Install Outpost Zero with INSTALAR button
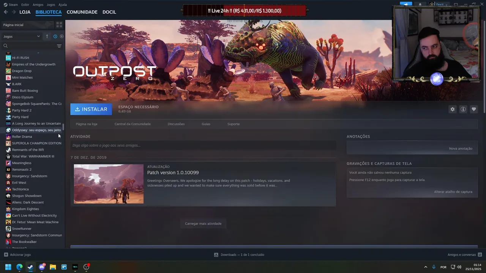Image resolution: width=486 pixels, height=273 pixels. (x=91, y=109)
